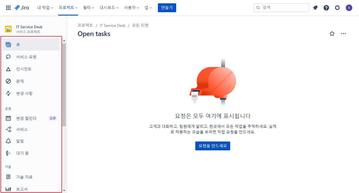Viewport: 359px width, 193px height.
Task: Click the 변경 캘린더 calendar icon
Action: tap(8, 118)
